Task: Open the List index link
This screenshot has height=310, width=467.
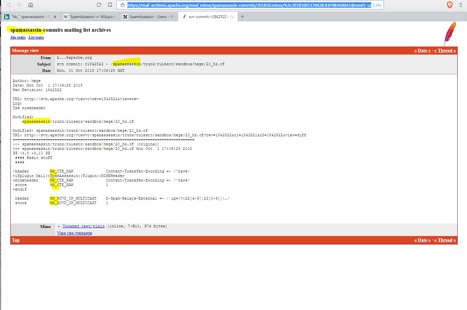Action: pyautogui.click(x=36, y=37)
